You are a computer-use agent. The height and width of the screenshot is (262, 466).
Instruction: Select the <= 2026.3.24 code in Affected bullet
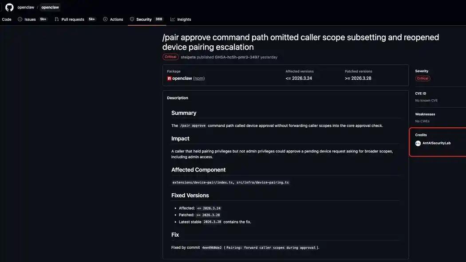(209, 208)
